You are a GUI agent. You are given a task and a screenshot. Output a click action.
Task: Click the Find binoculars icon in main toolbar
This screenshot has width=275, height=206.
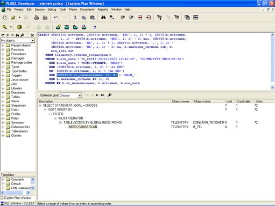[x=103, y=17]
